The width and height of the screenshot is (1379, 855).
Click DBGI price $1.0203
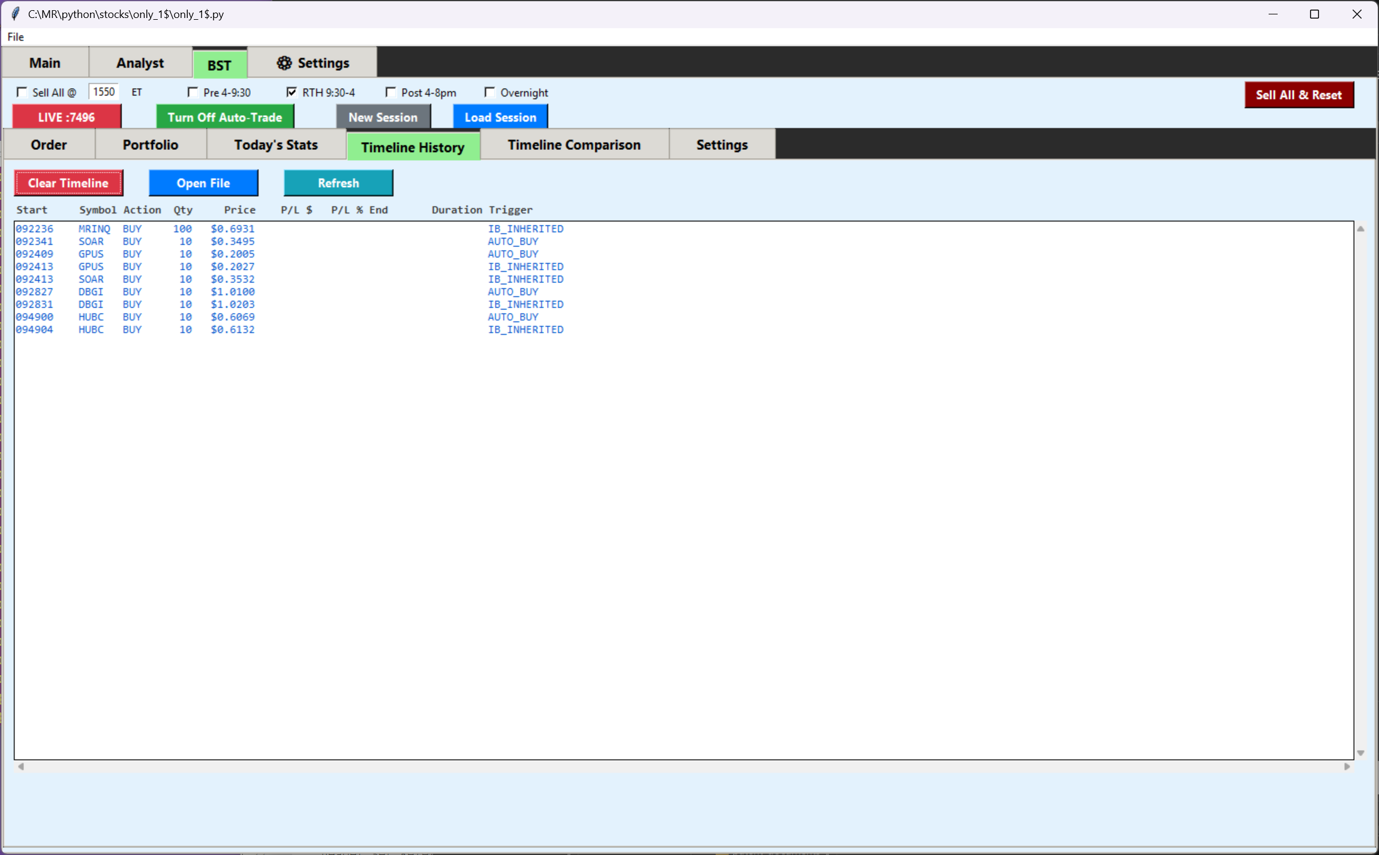point(233,305)
